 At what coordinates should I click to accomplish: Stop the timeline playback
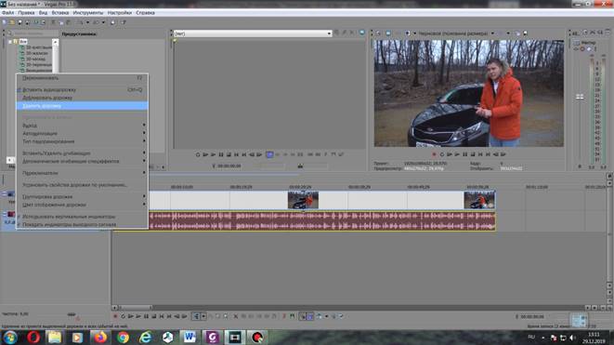[154, 316]
